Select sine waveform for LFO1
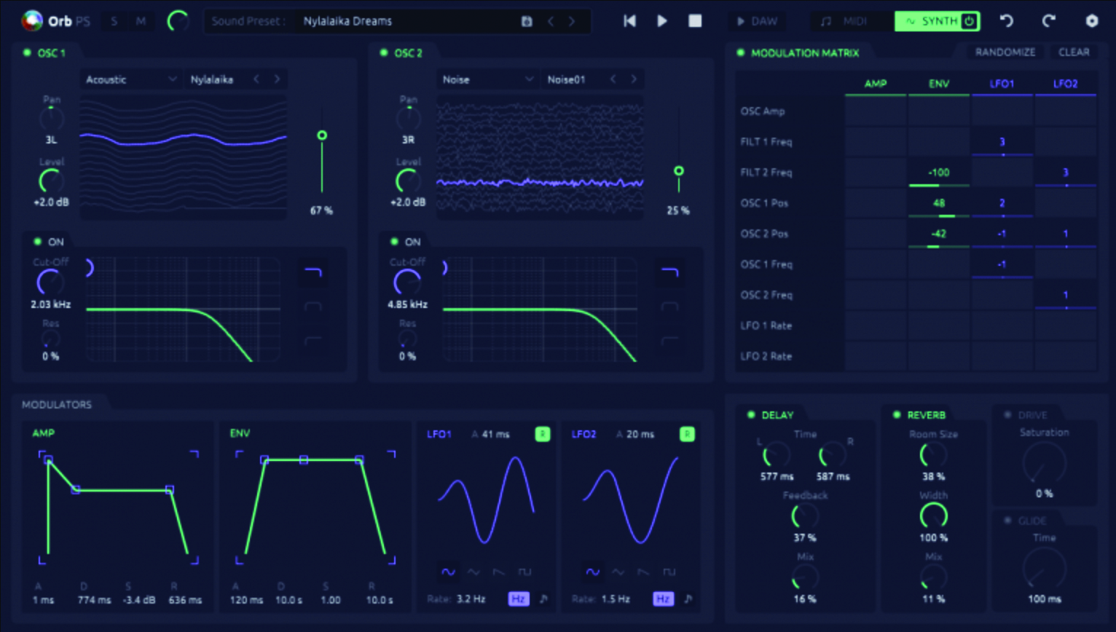 (448, 572)
